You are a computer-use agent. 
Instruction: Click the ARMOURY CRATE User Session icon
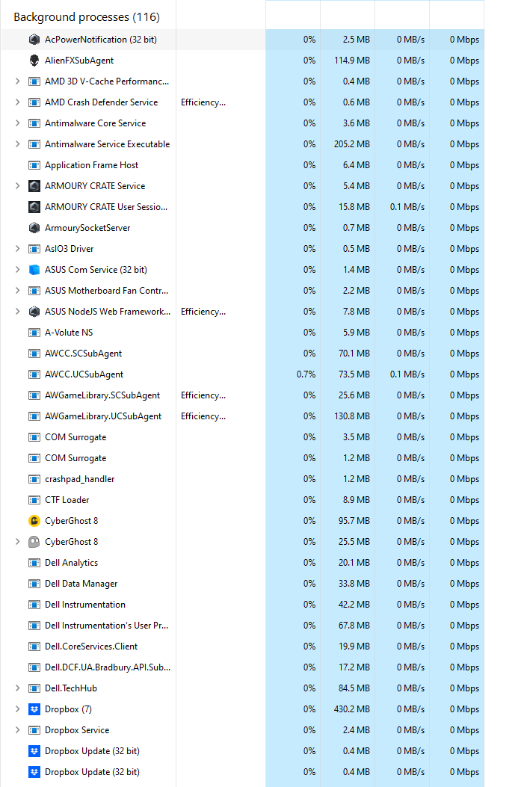pos(34,207)
